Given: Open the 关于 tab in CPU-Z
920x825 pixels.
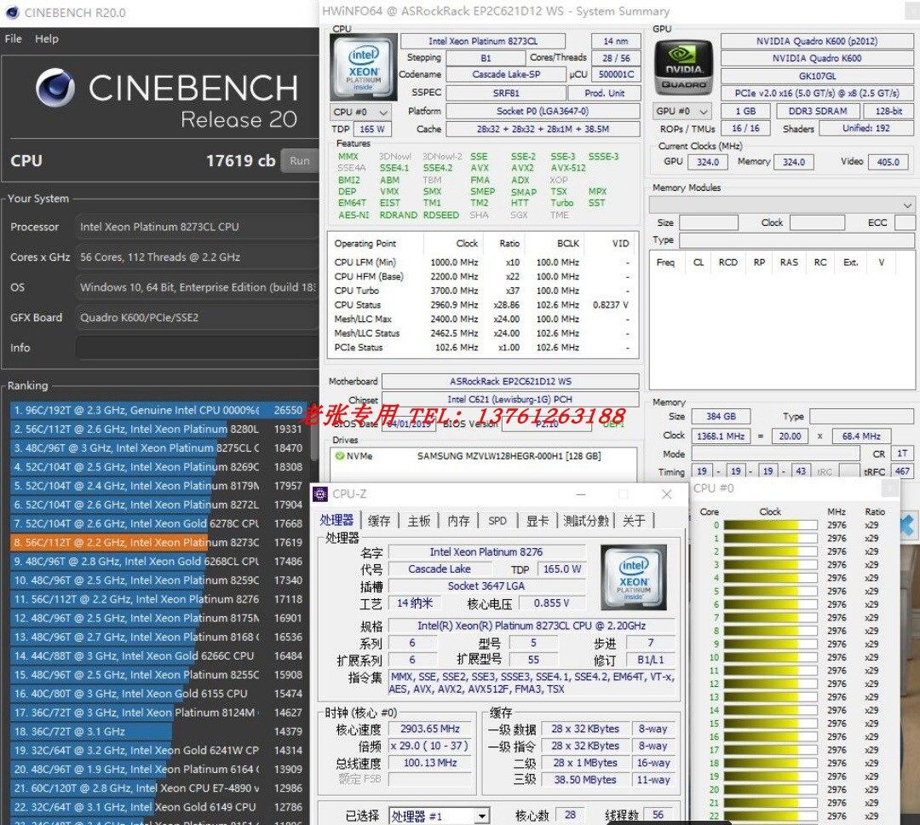Looking at the screenshot, I should coord(634,520).
